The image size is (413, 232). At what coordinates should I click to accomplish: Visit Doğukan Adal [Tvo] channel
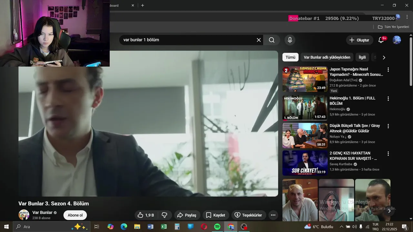pos(343,80)
